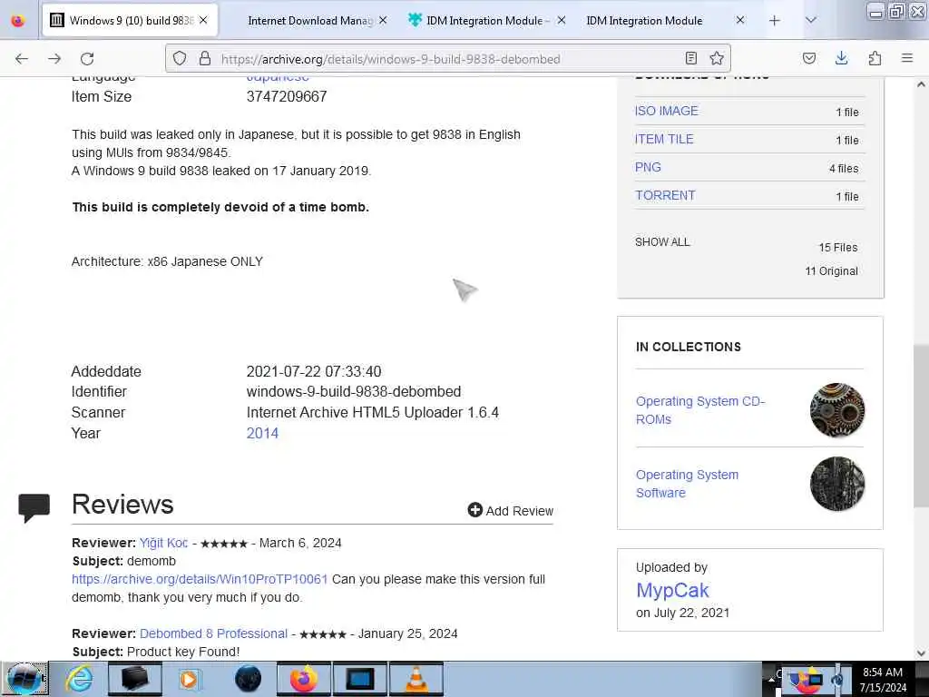Open tracking protection shield icon
This screenshot has width=929, height=697.
click(180, 58)
